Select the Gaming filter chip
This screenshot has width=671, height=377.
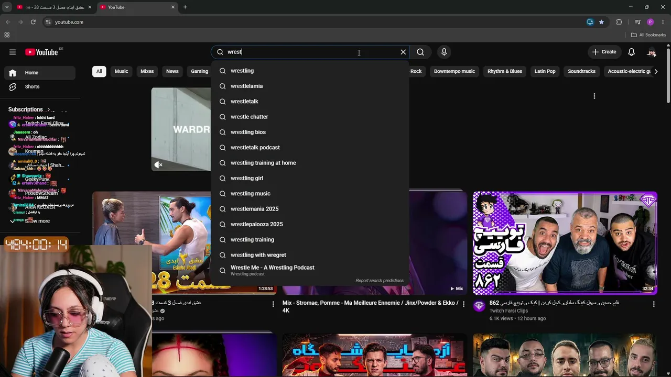point(199,71)
